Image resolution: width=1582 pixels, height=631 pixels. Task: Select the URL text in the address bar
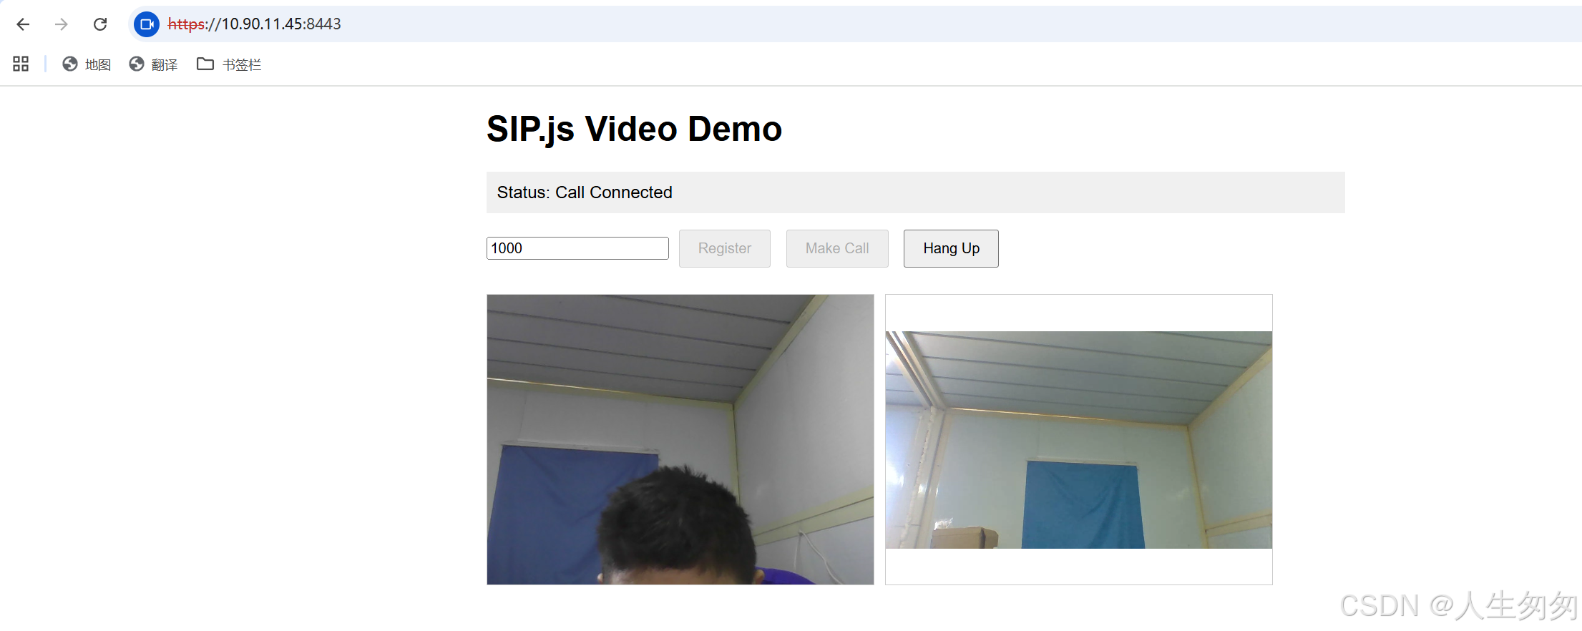click(254, 24)
